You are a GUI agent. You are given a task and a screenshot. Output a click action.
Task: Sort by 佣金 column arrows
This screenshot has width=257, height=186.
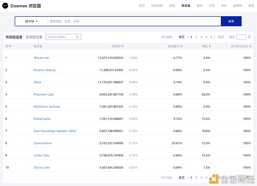coord(209,46)
